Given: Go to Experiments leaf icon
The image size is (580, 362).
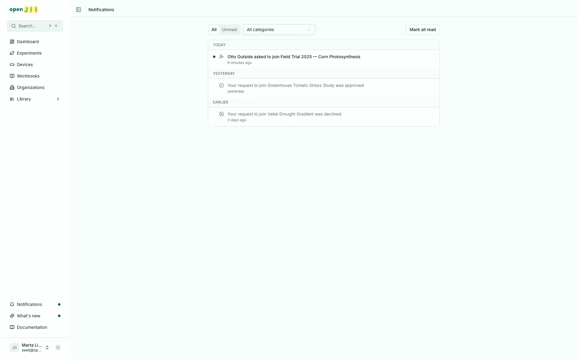Looking at the screenshot, I should click(x=12, y=53).
